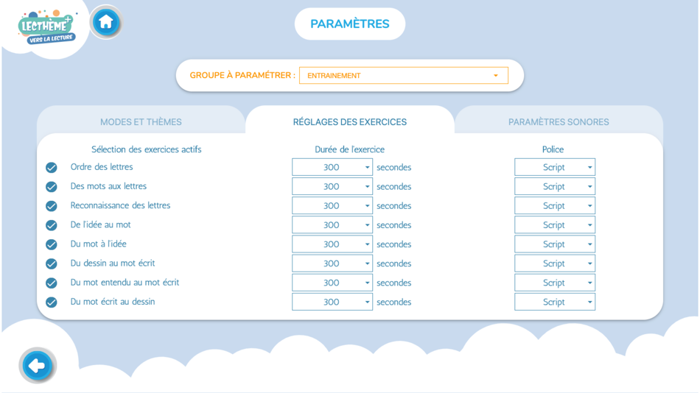Open Police dropdown for Des mots aux lettres
This screenshot has height=393, width=700.
[x=554, y=186]
